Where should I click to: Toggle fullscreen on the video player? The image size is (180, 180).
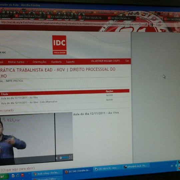click(x=71, y=157)
